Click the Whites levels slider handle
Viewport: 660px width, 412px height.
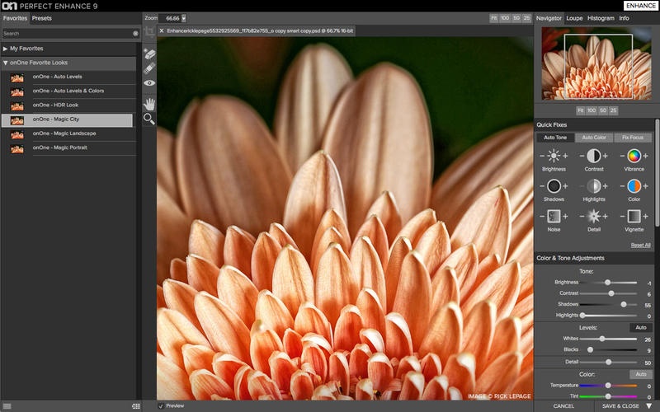[x=602, y=339]
